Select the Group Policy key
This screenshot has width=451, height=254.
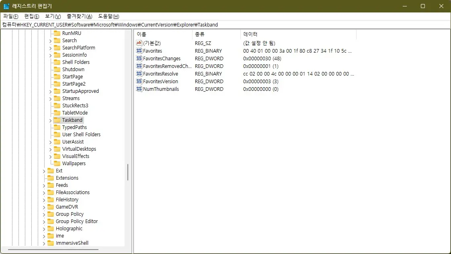(70, 214)
